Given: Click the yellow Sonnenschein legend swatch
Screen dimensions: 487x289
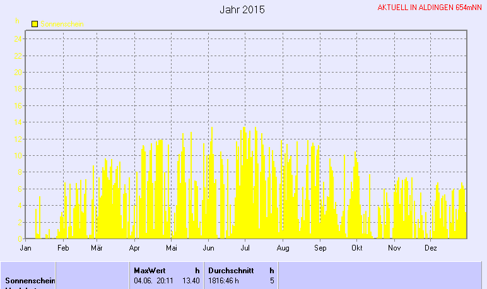Looking at the screenshot, I should pos(35,24).
